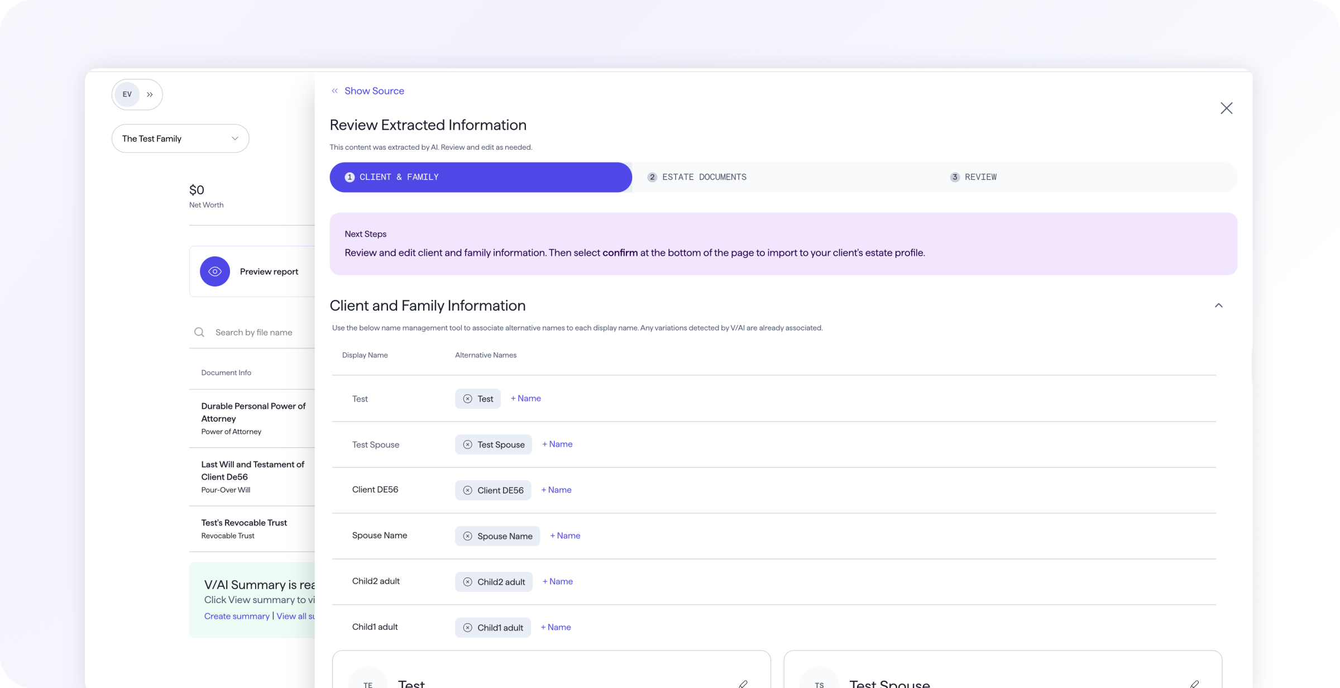Click the Show Source link
1340x688 pixels.
click(x=374, y=91)
